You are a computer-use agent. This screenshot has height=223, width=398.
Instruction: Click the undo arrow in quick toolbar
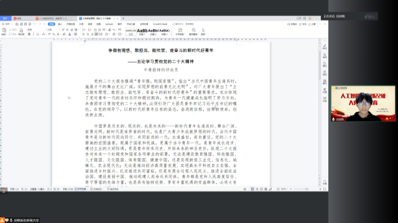click(34, 24)
